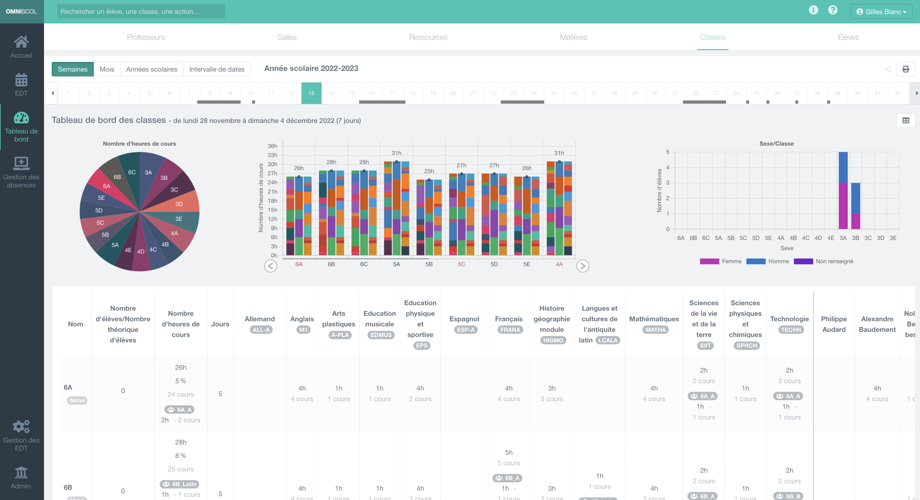Click the information circle icon

point(813,10)
